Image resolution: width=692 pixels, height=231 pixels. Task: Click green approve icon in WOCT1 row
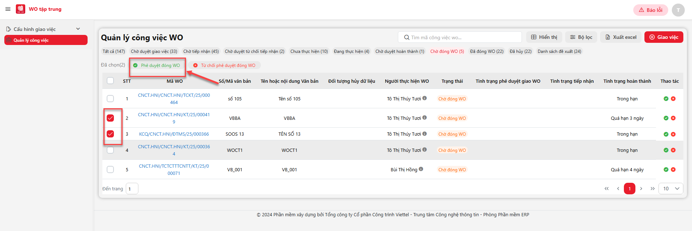(x=666, y=150)
